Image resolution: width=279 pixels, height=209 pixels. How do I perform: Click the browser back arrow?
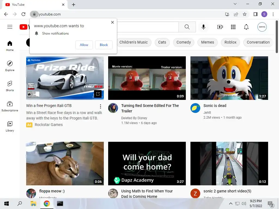[6, 14]
